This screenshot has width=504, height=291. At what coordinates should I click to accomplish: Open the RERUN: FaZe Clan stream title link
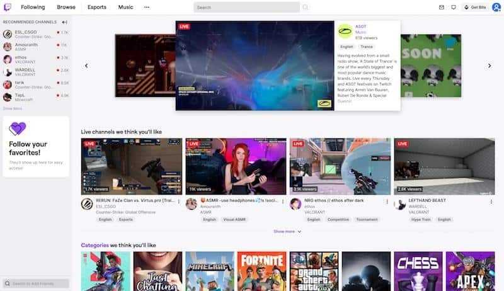(x=135, y=200)
